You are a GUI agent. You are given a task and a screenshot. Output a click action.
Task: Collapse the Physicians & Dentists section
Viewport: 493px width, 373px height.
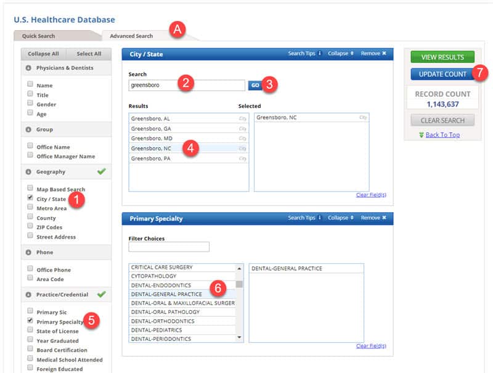(x=28, y=68)
